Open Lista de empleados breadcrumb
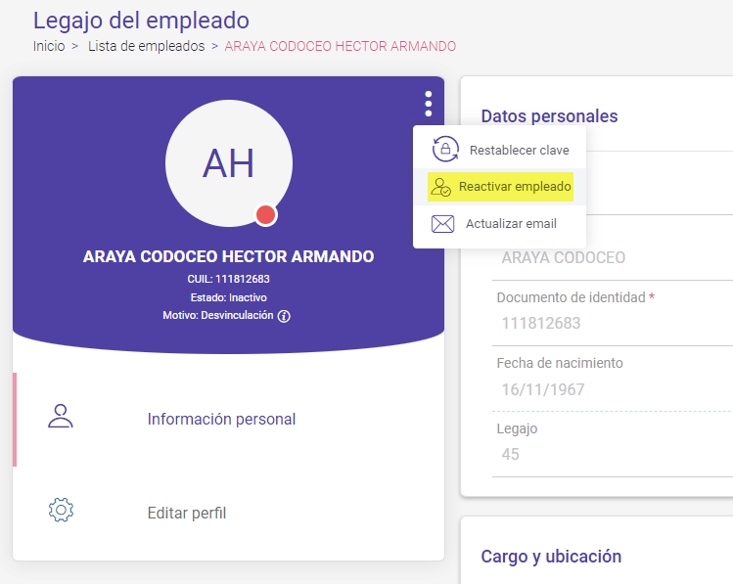Image resolution: width=733 pixels, height=584 pixels. 147,46
